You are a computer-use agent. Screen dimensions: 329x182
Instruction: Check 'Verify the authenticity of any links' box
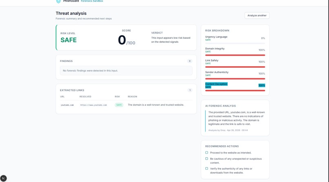coord(207,169)
